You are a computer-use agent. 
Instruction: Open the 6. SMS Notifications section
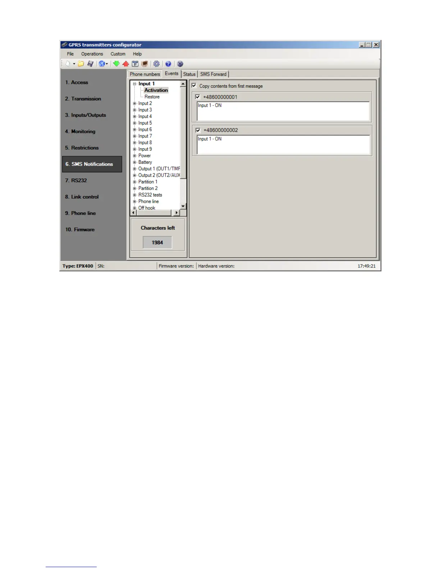click(92, 164)
